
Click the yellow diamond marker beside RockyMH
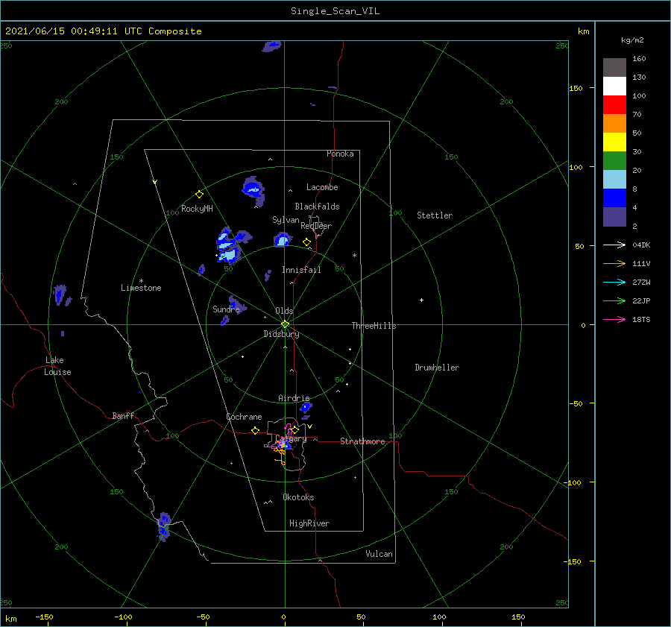coord(199,195)
